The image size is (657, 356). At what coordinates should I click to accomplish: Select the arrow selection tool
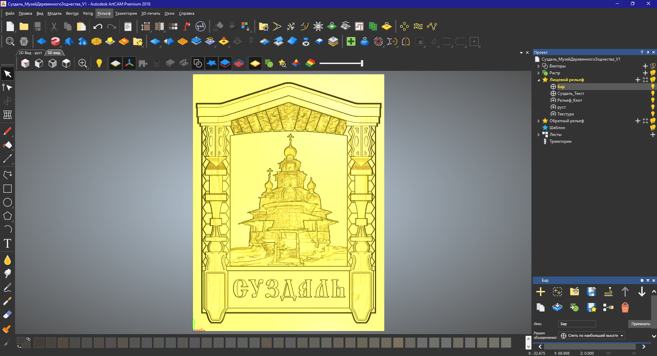click(8, 74)
